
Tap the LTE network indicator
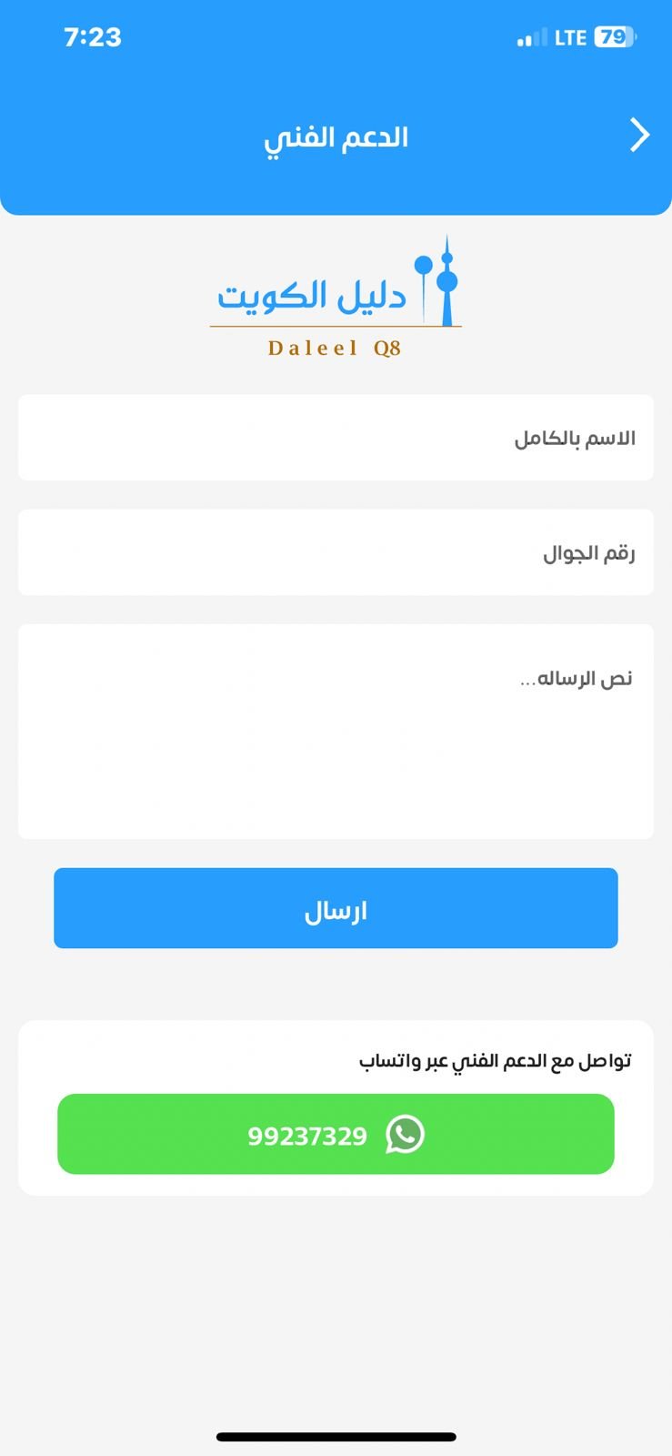point(570,38)
